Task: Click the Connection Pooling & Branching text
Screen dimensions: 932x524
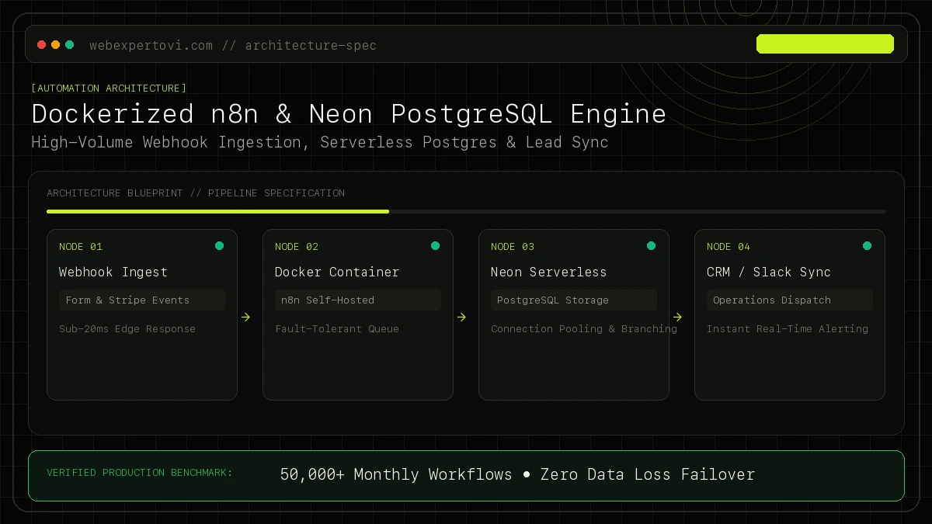Action: pyautogui.click(x=584, y=329)
